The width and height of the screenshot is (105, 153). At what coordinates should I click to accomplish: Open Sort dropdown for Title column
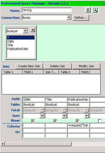point(64,116)
